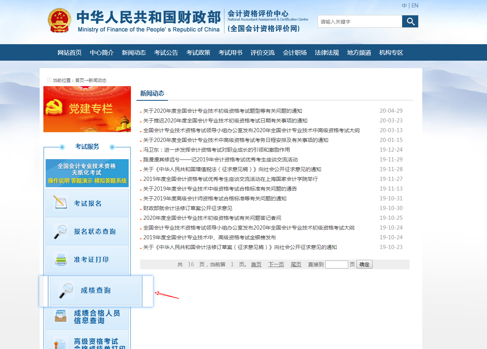Click the 模拟答题系统 link on banner
The height and width of the screenshot is (349, 487).
[x=110, y=180]
